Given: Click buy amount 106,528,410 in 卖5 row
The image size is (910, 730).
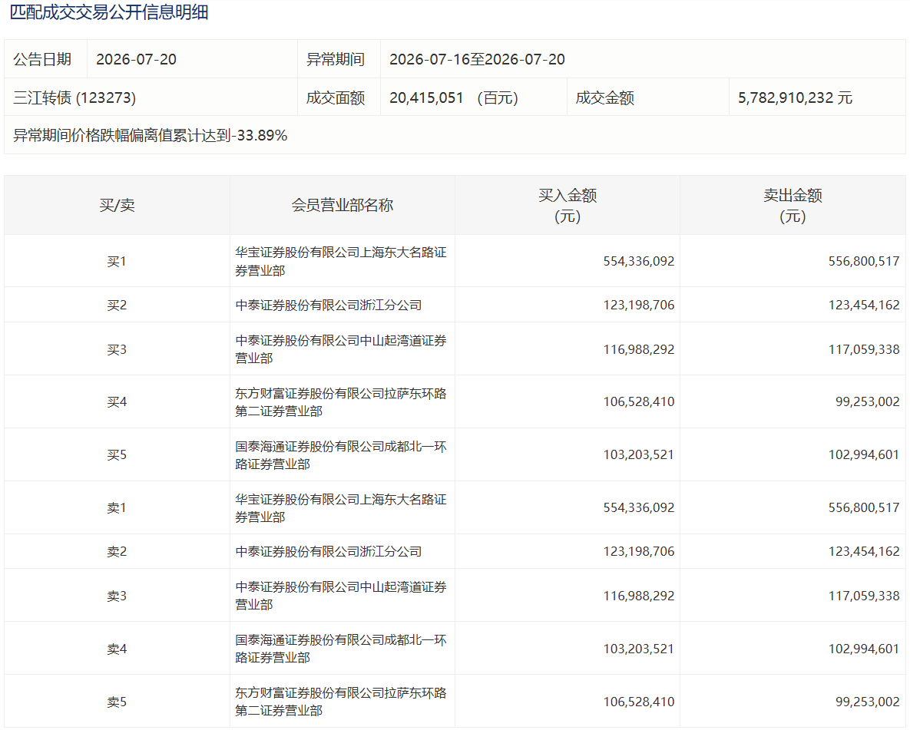Looking at the screenshot, I should click(x=638, y=702).
